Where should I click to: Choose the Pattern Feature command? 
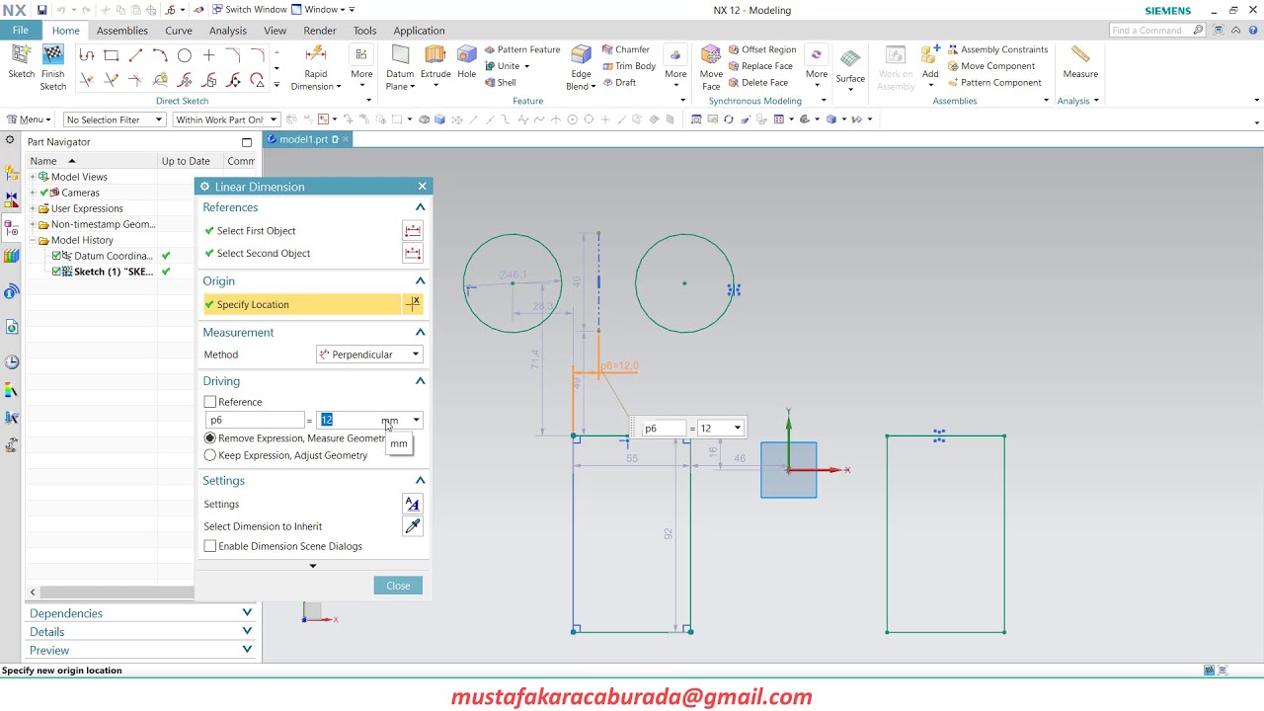pyautogui.click(x=522, y=49)
